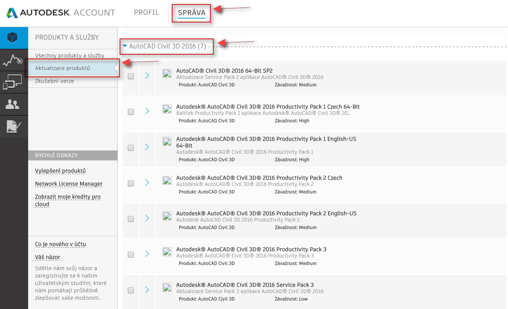
Task: Click 'Závažnost: High' on Productivity Pack 1 Czech row
Action: tap(292, 121)
